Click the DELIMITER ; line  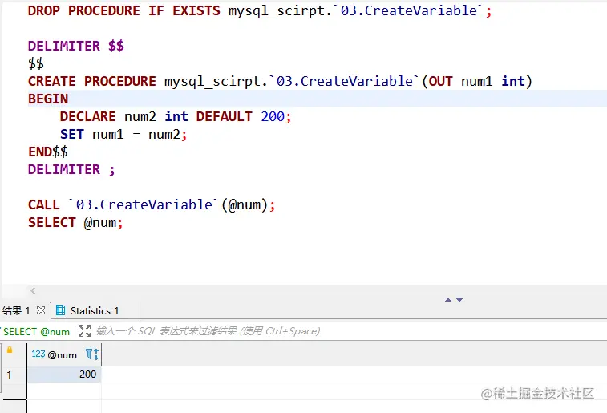[x=71, y=169]
